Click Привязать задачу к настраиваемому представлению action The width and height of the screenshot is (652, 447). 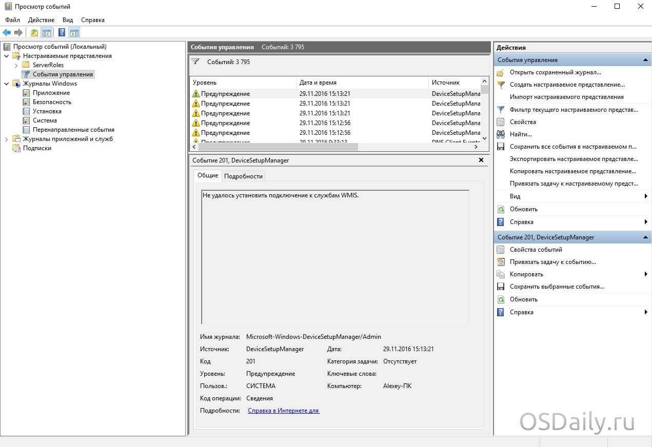pos(574,184)
